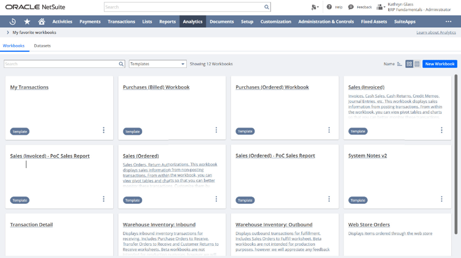Open the Feedback speech bubble icon
Viewport: 461px width, 258px height.
351,7
